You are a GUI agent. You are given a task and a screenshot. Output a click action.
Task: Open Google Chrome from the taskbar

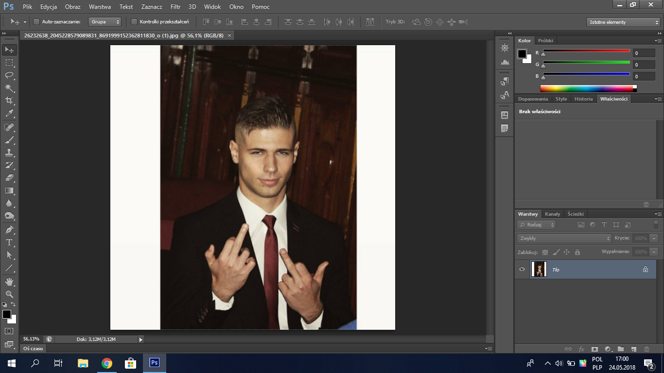(x=107, y=363)
